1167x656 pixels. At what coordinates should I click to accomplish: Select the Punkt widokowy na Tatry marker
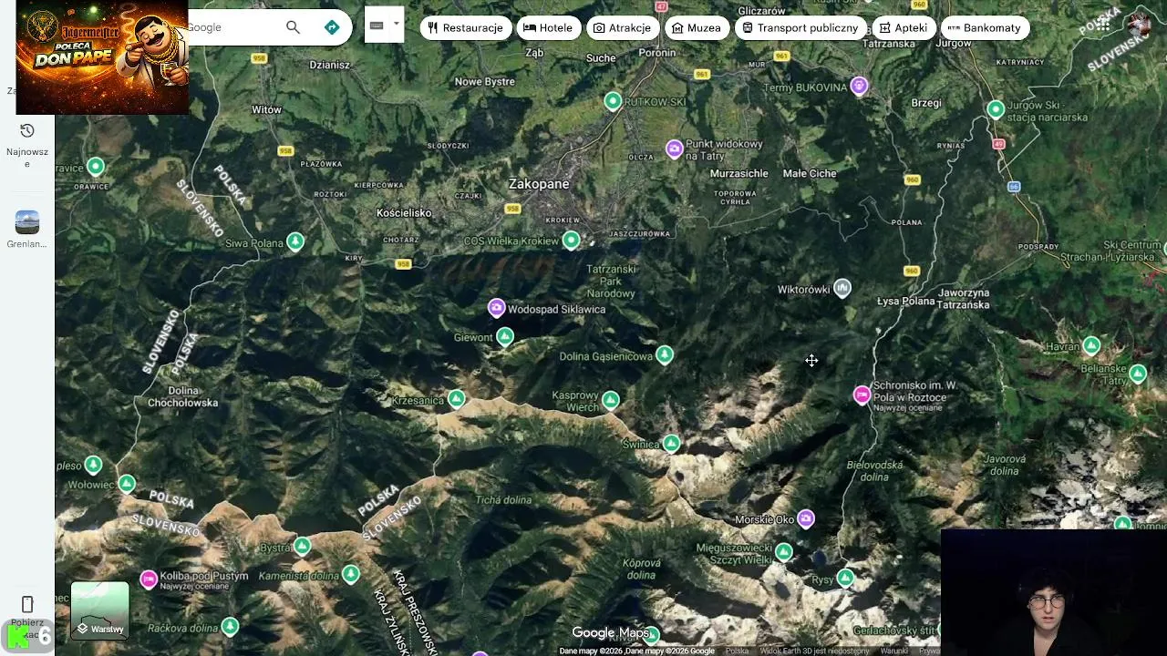click(x=674, y=149)
